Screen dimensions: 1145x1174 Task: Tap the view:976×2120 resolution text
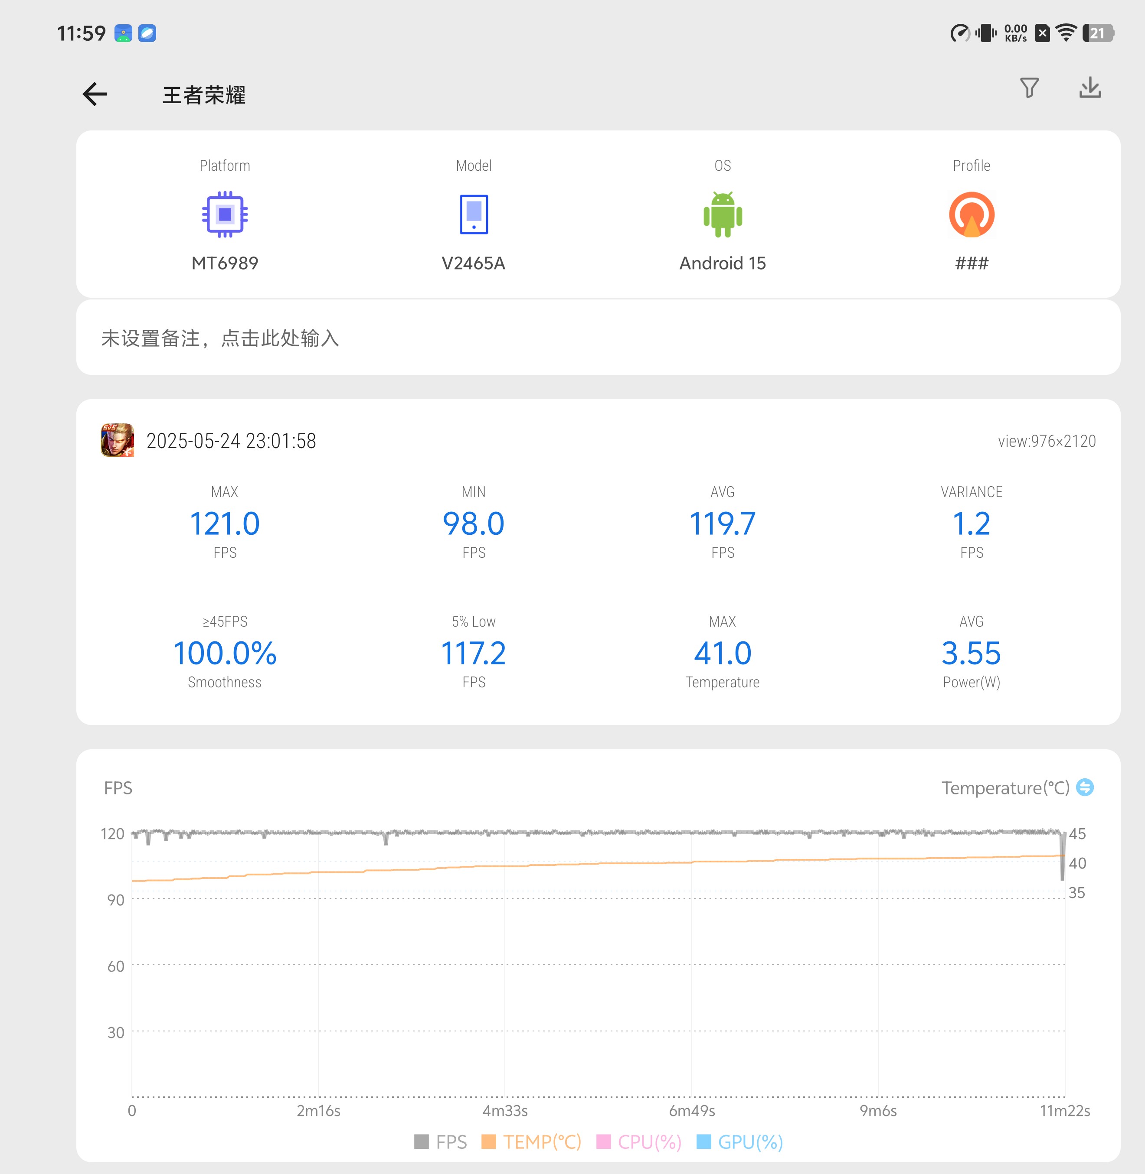1047,442
